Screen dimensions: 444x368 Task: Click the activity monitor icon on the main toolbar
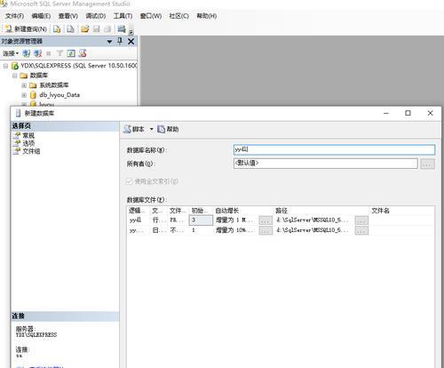(x=122, y=28)
